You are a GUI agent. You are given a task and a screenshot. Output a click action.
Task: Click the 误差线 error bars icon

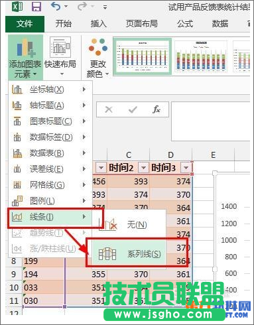(x=17, y=169)
